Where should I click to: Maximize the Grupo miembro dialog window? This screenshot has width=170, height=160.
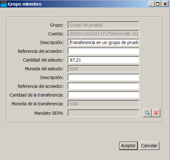coord(158,4)
